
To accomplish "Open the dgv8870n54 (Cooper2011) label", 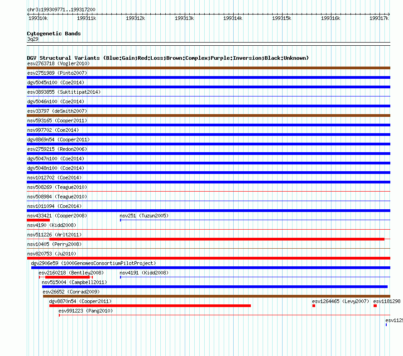I will (80, 301).
